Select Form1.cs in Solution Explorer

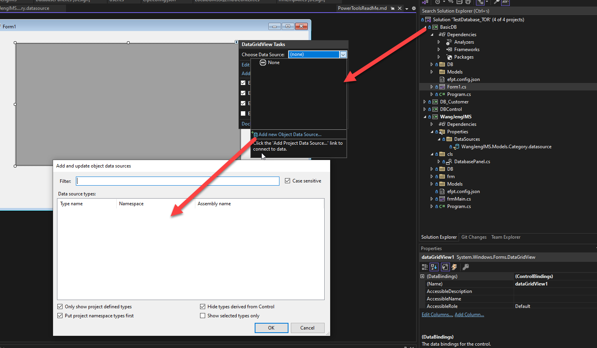tap(456, 87)
